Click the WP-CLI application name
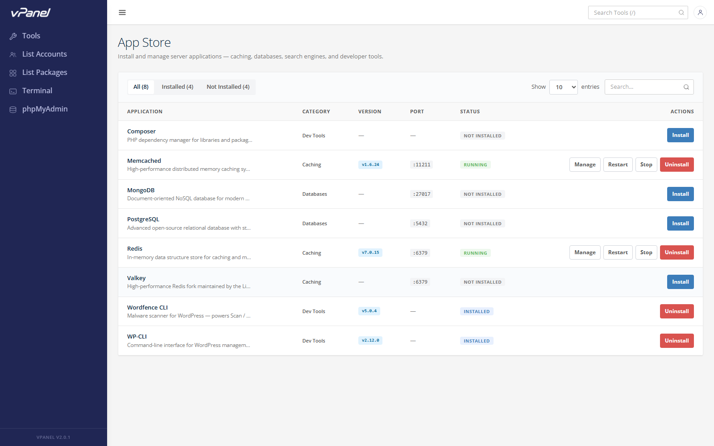Viewport: 714px width, 446px height. click(137, 337)
